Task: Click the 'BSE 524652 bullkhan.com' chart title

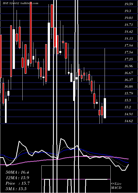Action: [20, 3]
